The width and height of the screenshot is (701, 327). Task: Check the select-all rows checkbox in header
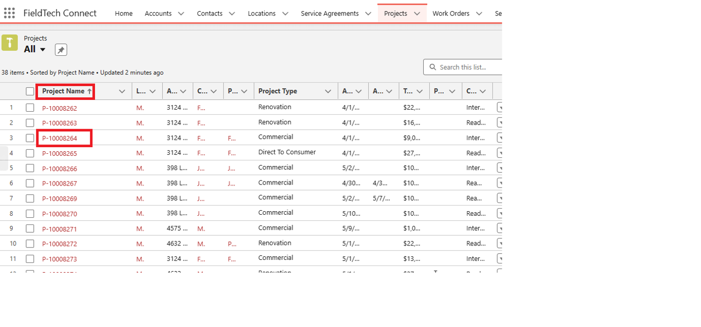click(x=30, y=91)
